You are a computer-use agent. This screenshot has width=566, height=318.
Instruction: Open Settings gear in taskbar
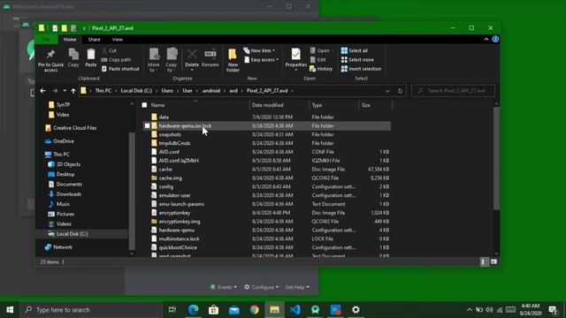[356, 310]
